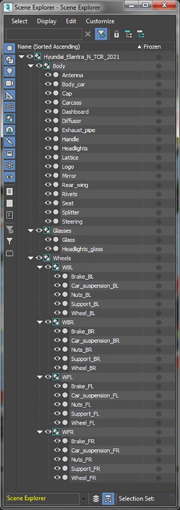Click the search filter text field
Image resolution: width=180 pixels, height=510 pixels.
click(x=44, y=34)
